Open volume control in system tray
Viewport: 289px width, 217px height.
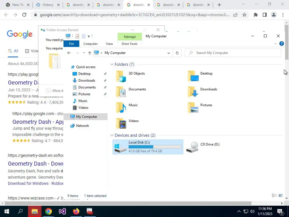point(252,211)
